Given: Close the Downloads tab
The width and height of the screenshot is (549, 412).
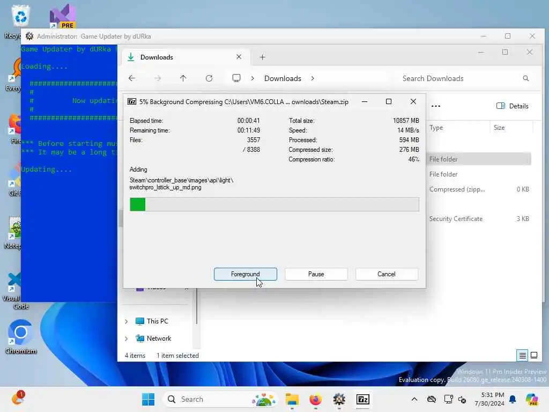Looking at the screenshot, I should coord(239,57).
